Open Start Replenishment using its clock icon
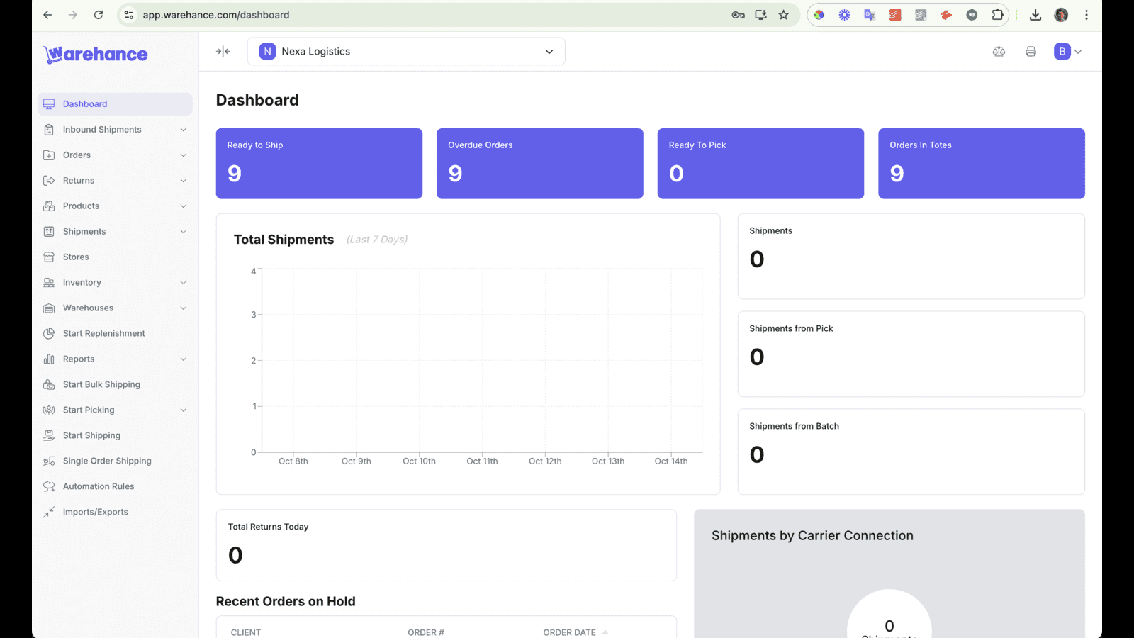 (x=48, y=333)
